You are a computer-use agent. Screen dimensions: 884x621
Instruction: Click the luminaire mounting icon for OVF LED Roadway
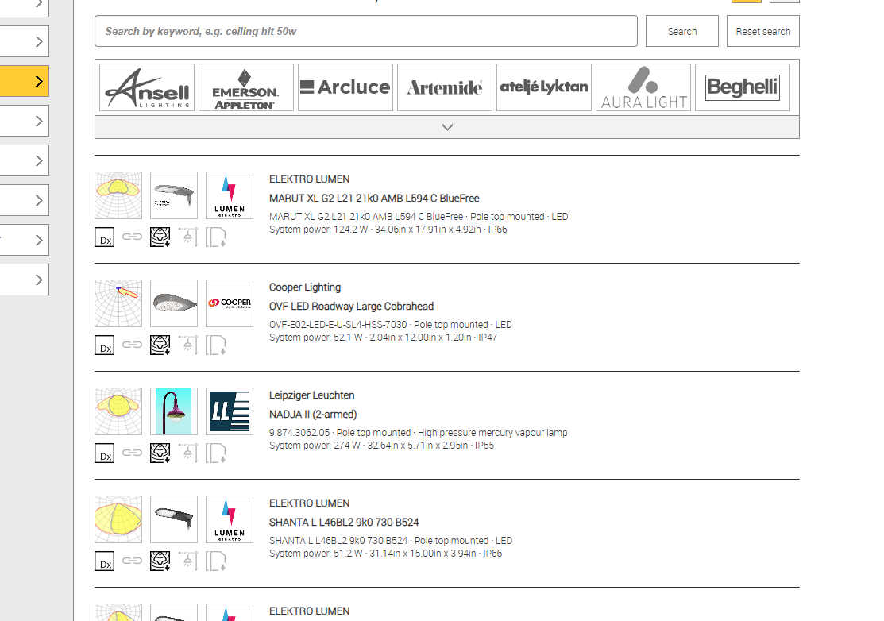188,345
